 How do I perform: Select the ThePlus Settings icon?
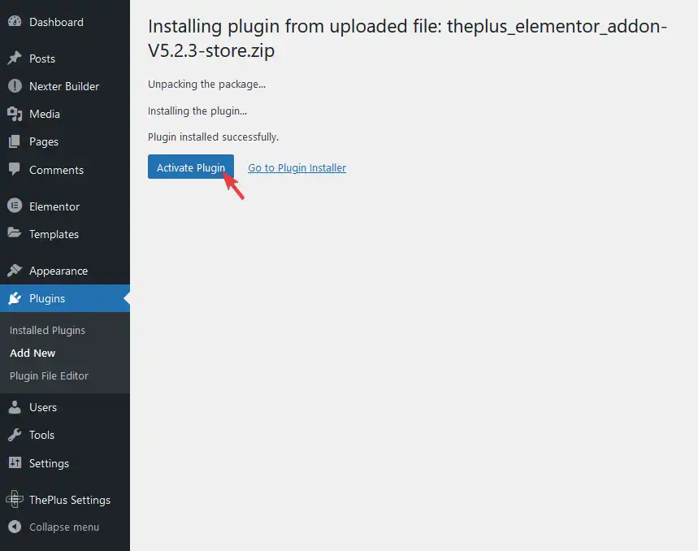coord(16,499)
